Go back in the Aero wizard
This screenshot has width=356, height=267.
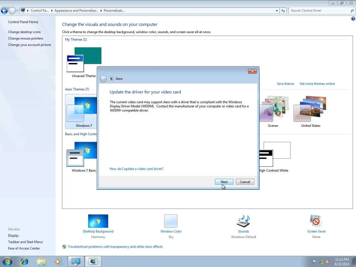(x=103, y=79)
